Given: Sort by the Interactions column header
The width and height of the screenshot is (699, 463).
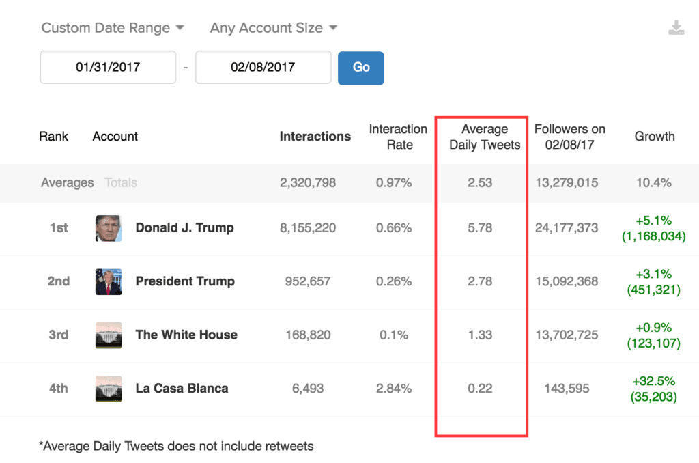Looking at the screenshot, I should tap(315, 137).
